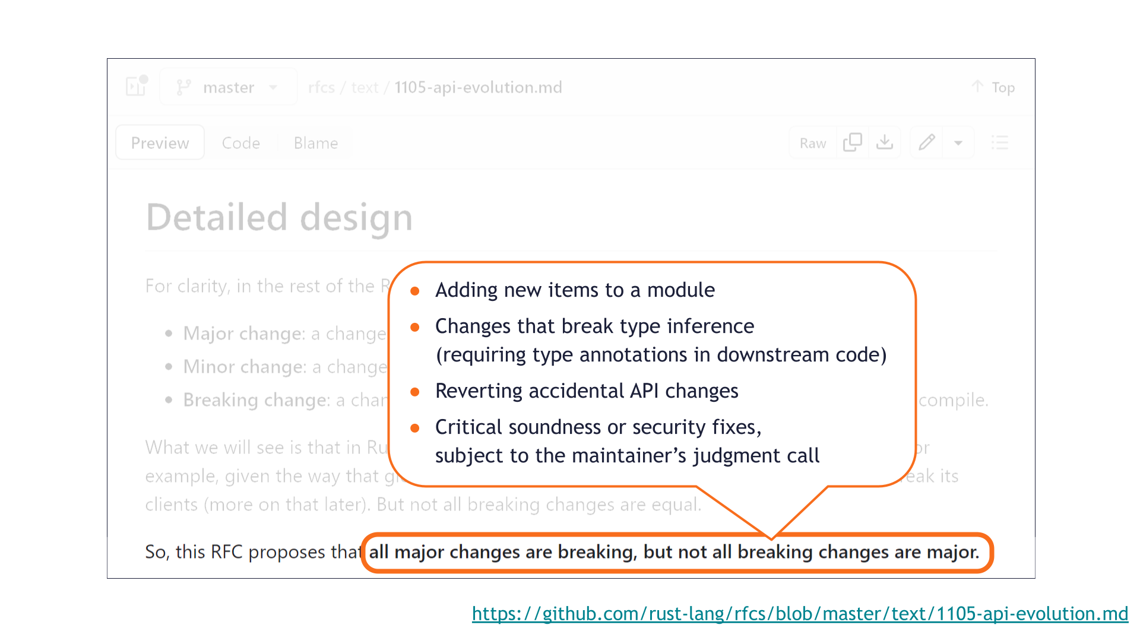Click the Raw button
This screenshot has width=1140, height=641.
[812, 142]
